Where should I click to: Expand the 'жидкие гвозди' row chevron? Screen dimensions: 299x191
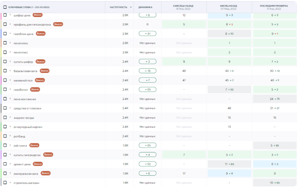point(10,117)
